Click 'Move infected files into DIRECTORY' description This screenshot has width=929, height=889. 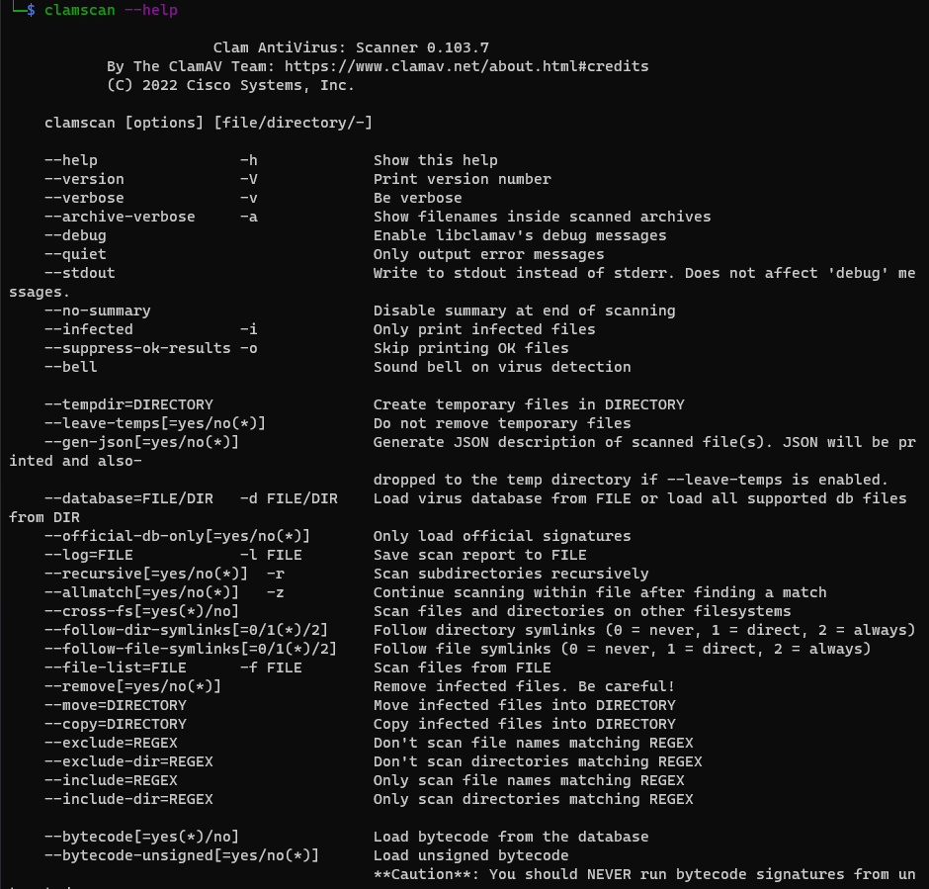(525, 705)
